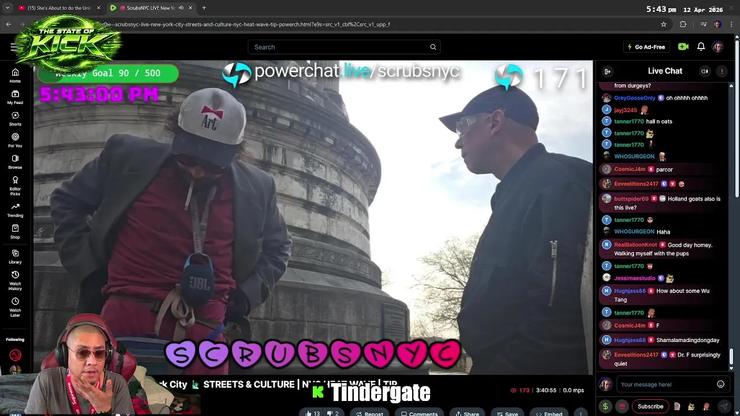Open the browser extensions puzzle icon

[x=683, y=24]
